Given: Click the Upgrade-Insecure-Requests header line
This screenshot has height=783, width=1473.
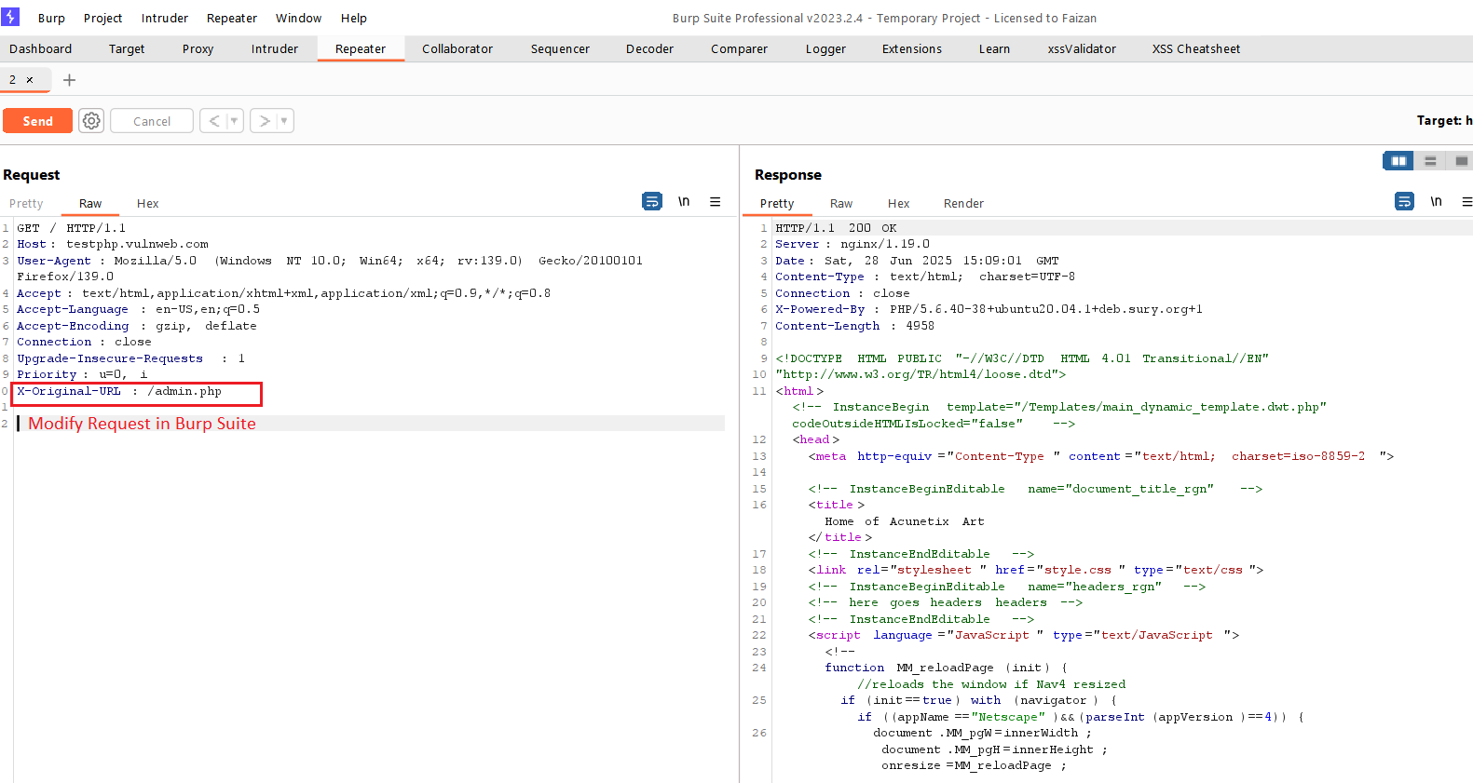Looking at the screenshot, I should coord(130,358).
